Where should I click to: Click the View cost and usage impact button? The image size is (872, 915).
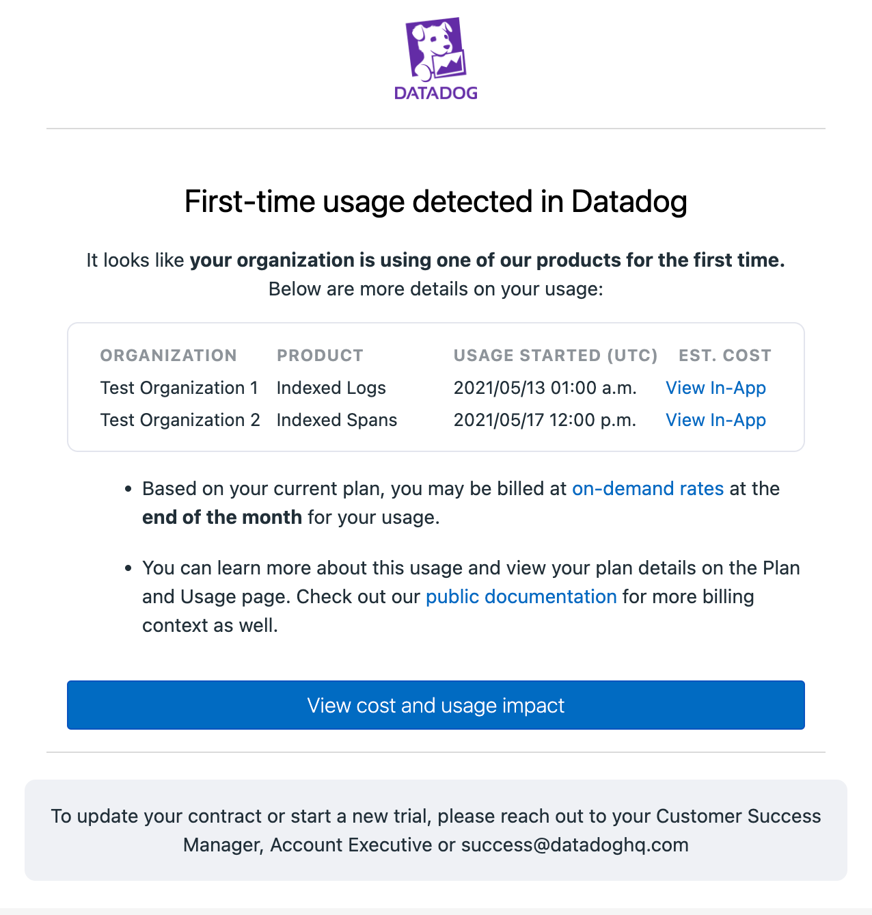coord(436,705)
